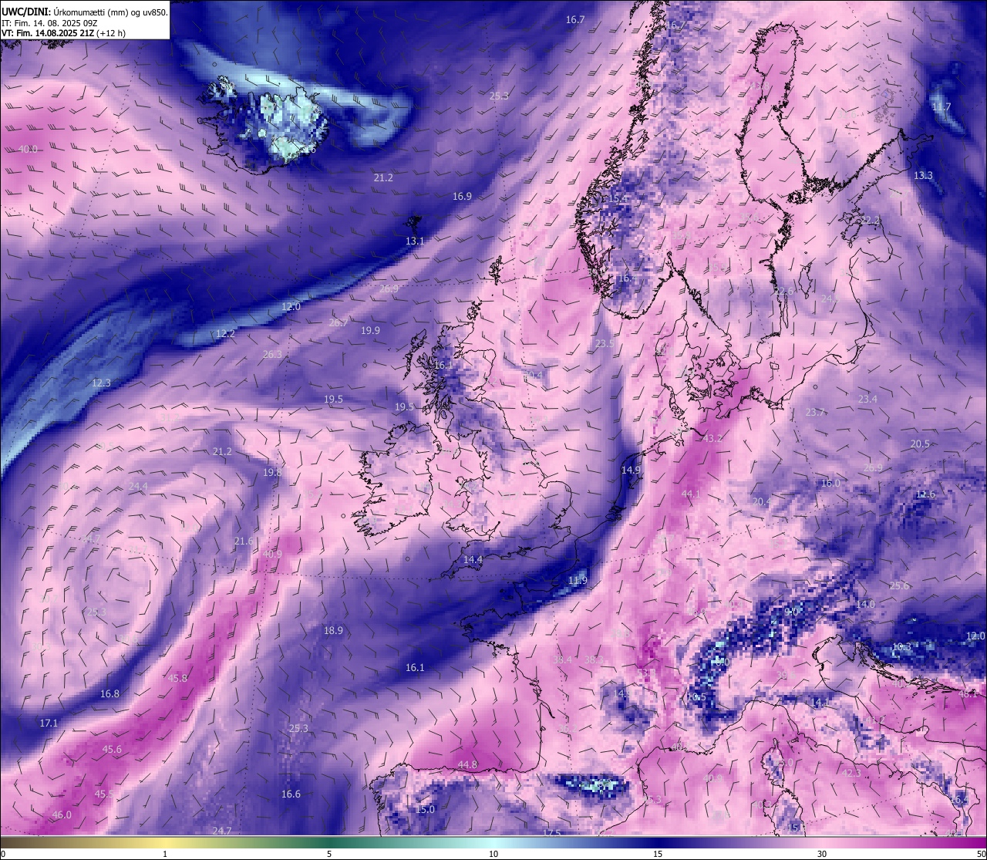This screenshot has width=987, height=860.
Task: Click the 24.7 value label
Action: [221, 831]
